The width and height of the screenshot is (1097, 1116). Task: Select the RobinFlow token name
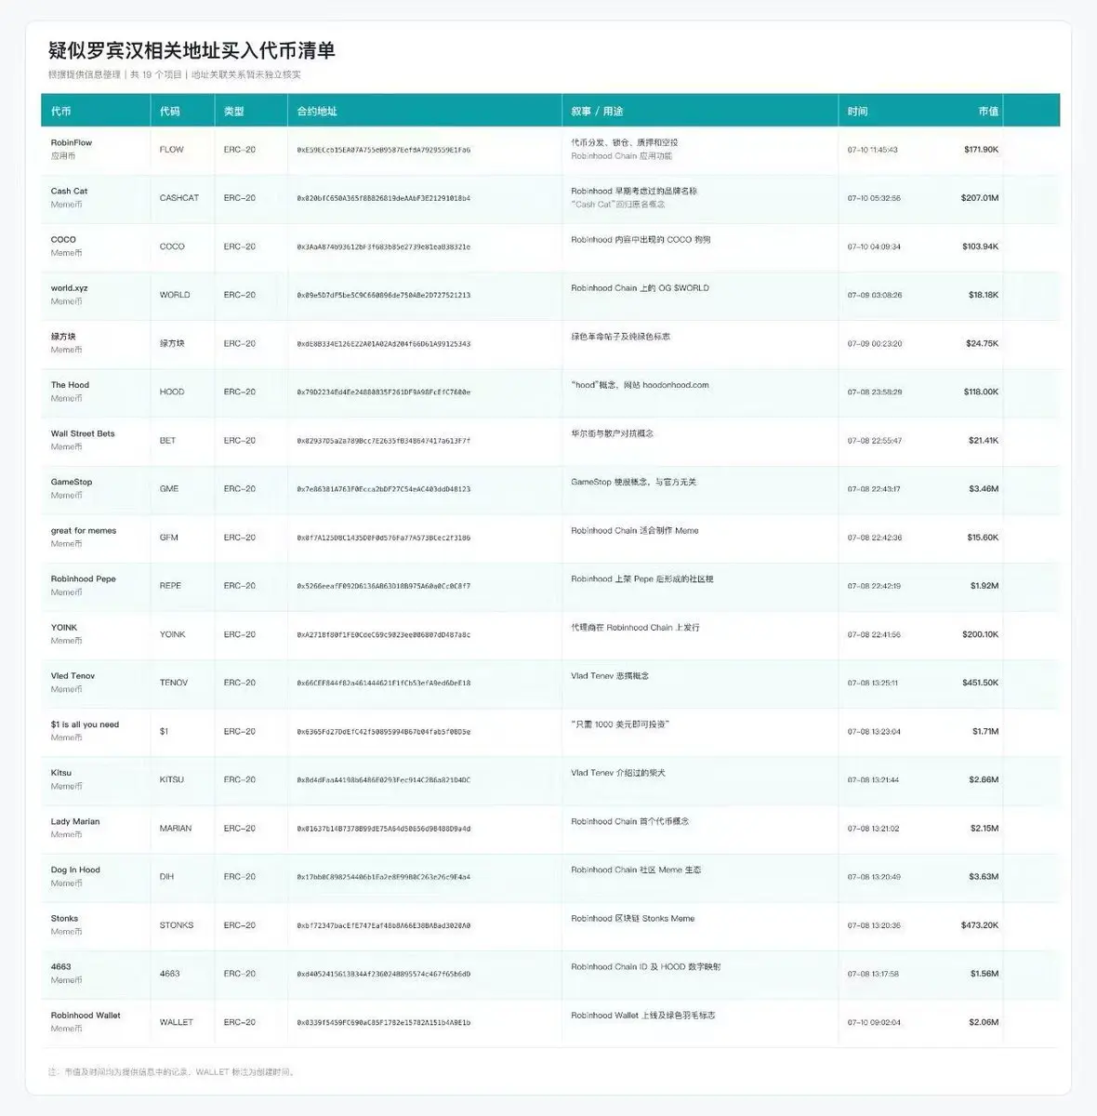(72, 142)
